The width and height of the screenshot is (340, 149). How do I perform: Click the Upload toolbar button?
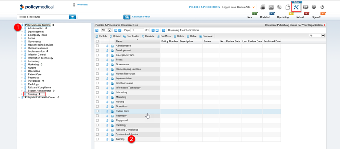coord(115,36)
